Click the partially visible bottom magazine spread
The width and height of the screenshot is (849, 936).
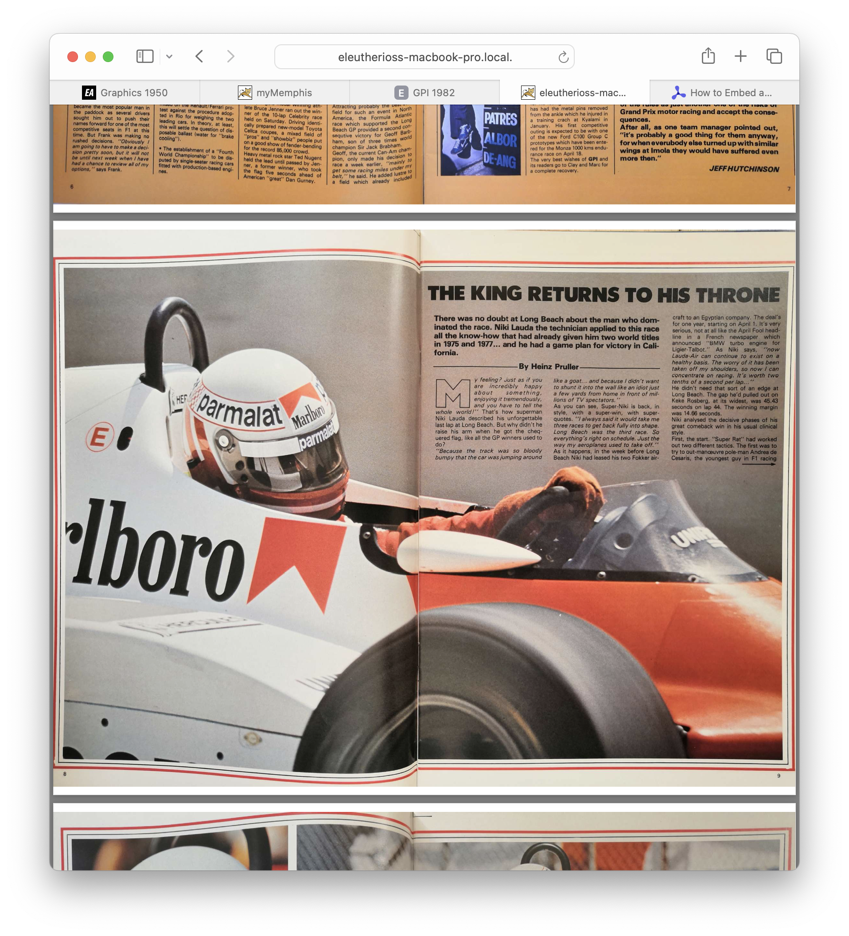coord(424,840)
